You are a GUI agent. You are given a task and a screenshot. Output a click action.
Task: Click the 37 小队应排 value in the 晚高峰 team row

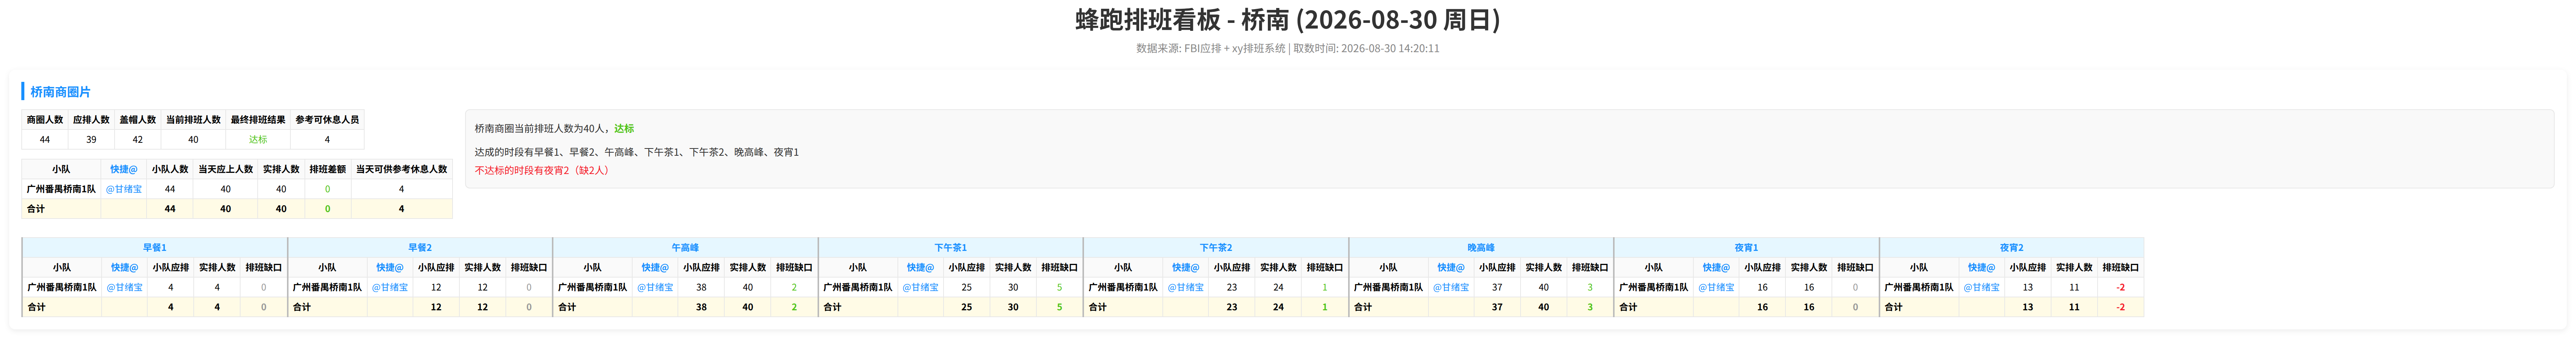1497,287
